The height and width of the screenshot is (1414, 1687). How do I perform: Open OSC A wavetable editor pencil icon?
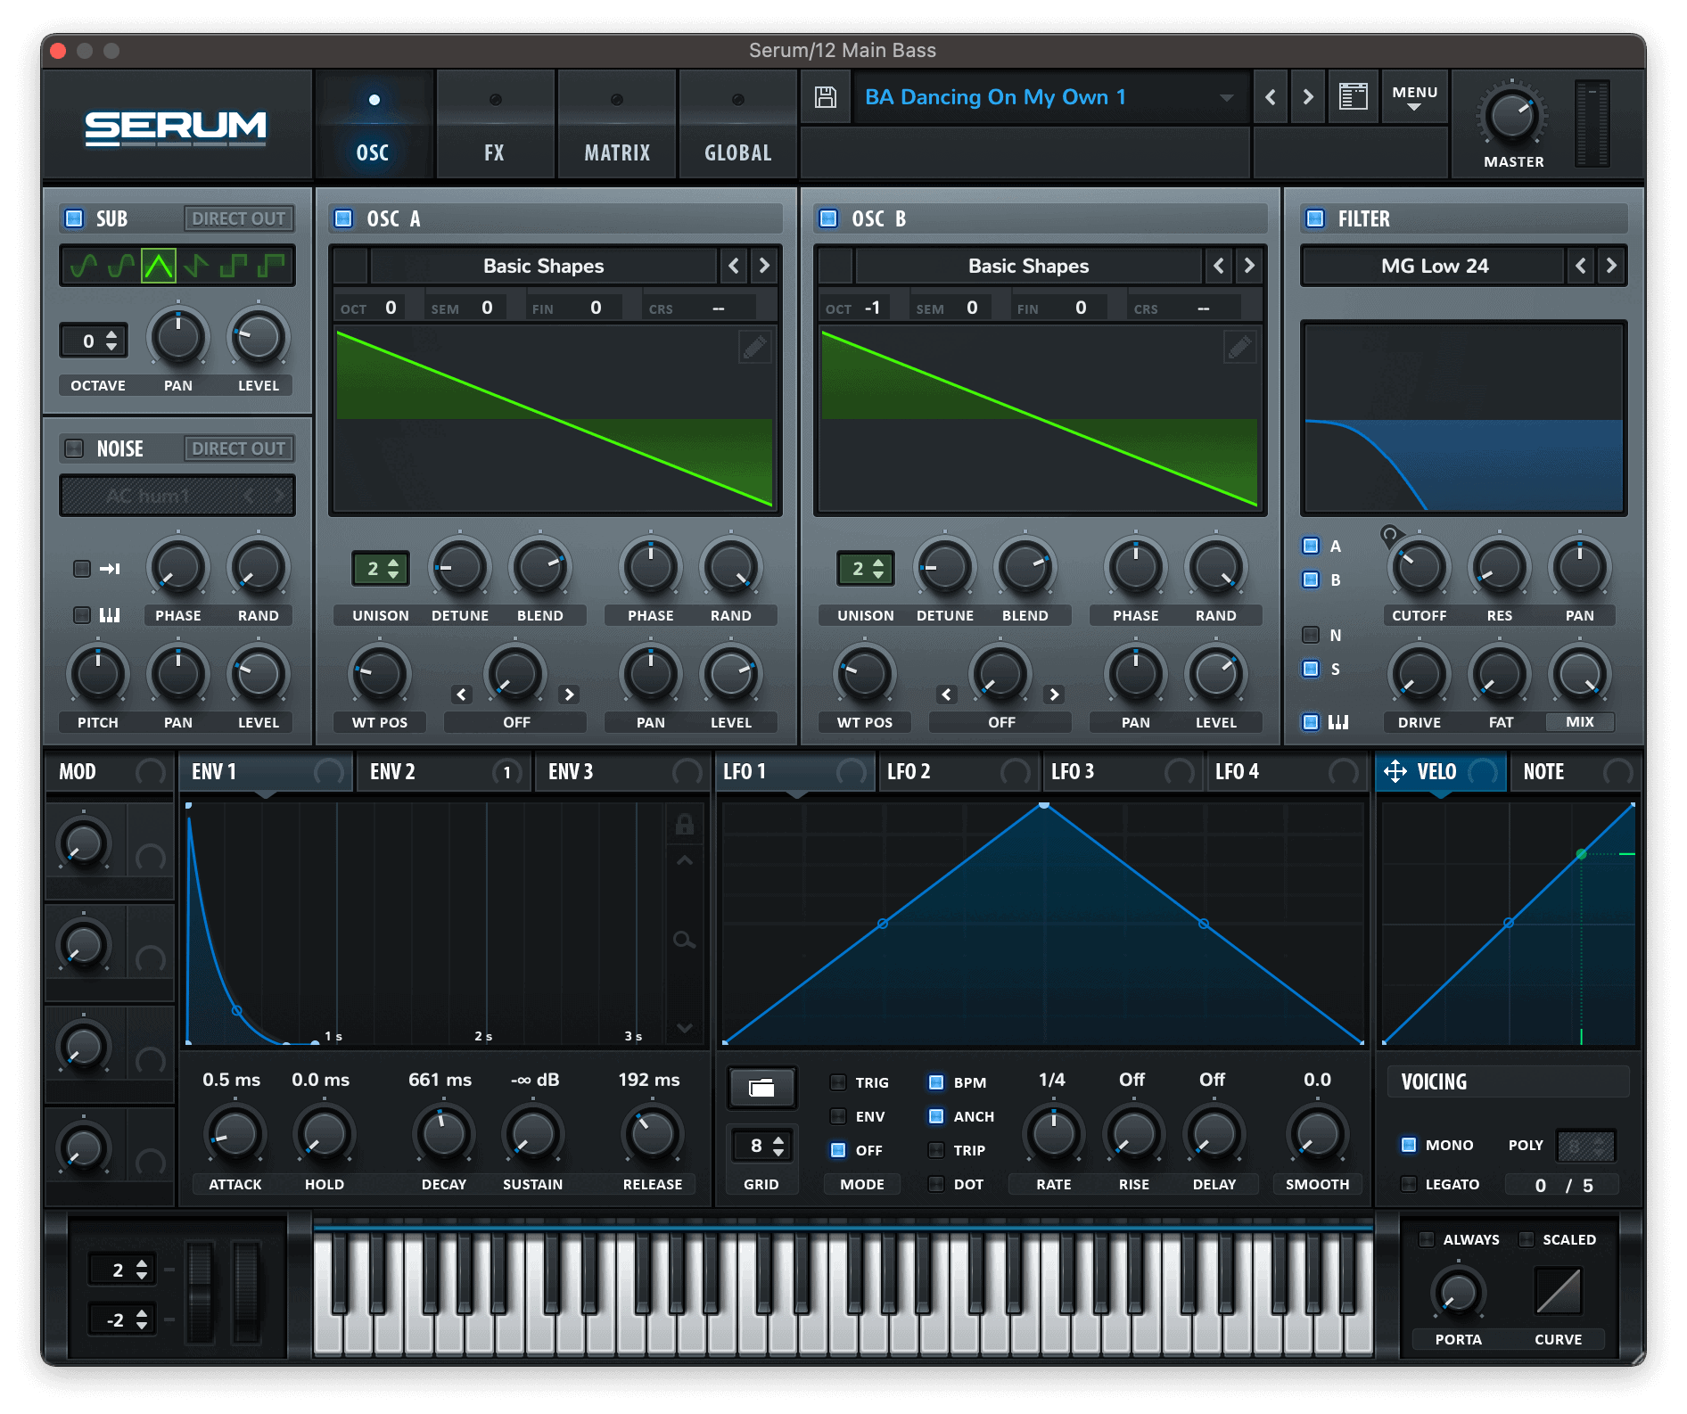[x=754, y=347]
